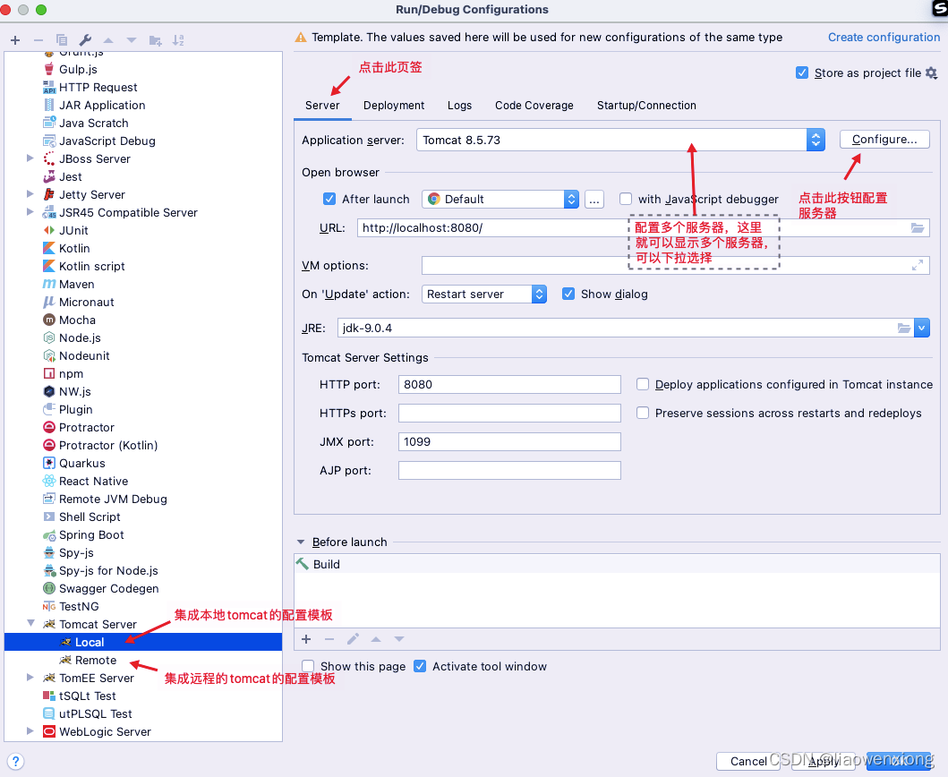Screen dimensions: 948x777
Task: Open the Store as project file gear
Action: 932,73
